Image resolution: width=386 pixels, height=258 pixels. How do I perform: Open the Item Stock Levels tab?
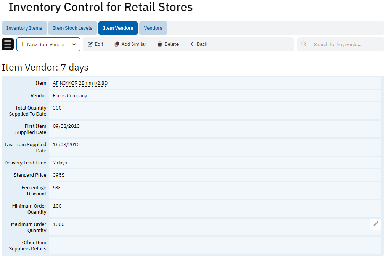click(x=72, y=28)
